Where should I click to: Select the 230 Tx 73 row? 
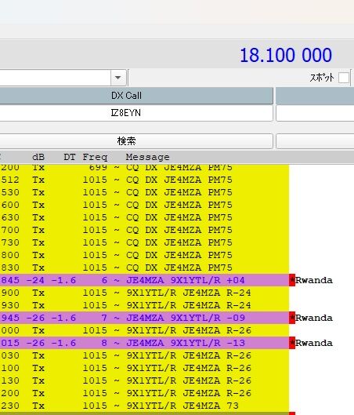pyautogui.click(x=145, y=406)
